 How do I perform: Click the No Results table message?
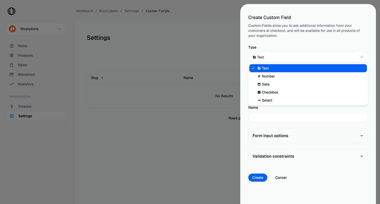click(x=224, y=96)
